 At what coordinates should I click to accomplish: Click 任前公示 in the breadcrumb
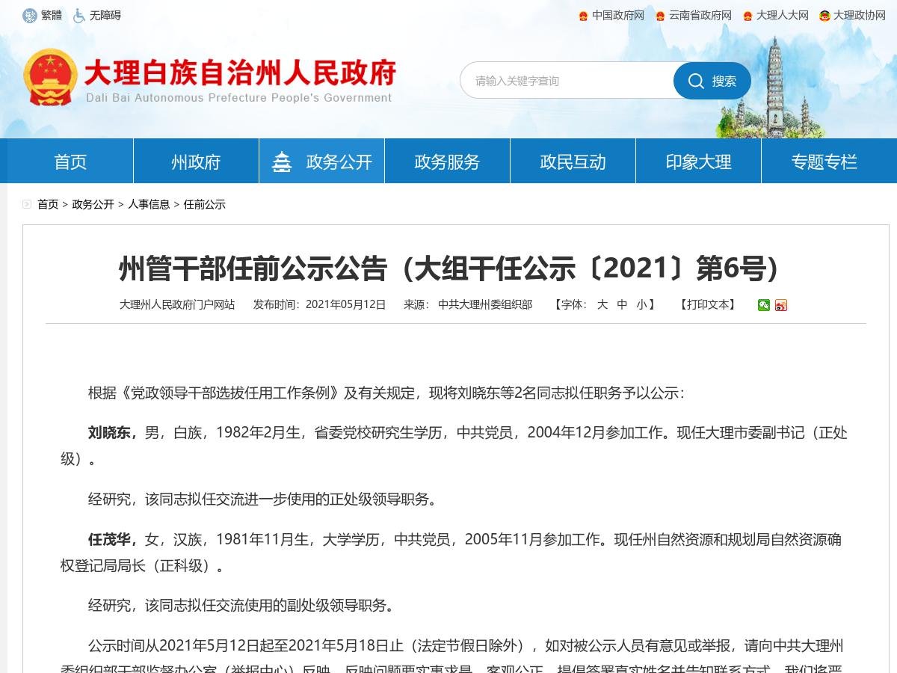204,204
